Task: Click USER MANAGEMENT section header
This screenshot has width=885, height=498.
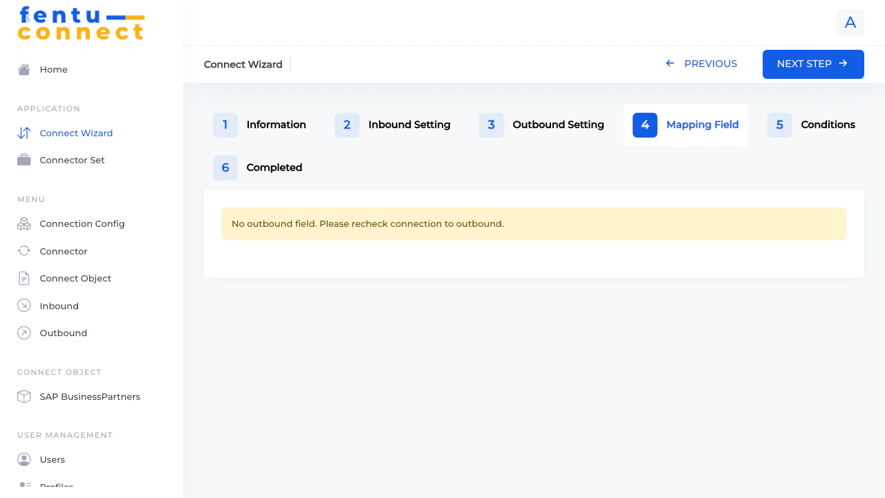Action: (65, 435)
